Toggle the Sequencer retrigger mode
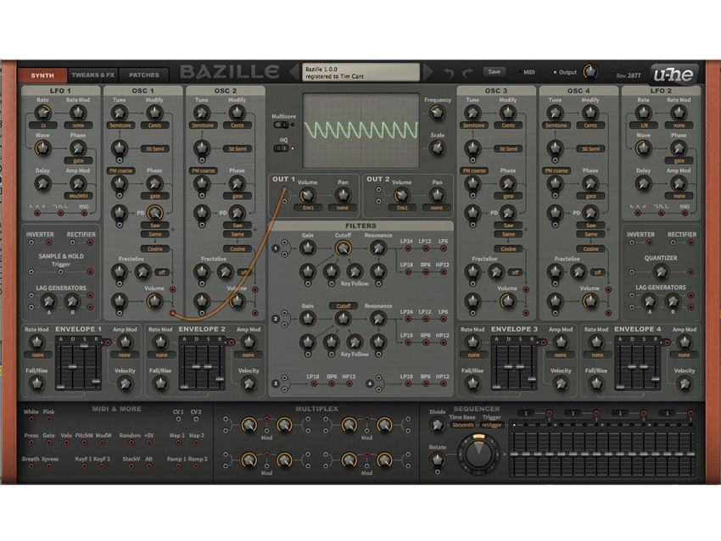The height and width of the screenshot is (541, 721). click(490, 426)
